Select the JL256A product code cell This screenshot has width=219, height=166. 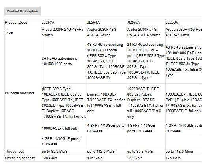point(184,23)
